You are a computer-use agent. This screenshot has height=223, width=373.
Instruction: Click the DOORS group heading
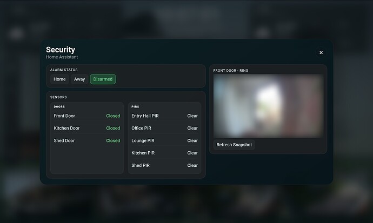coord(59,106)
